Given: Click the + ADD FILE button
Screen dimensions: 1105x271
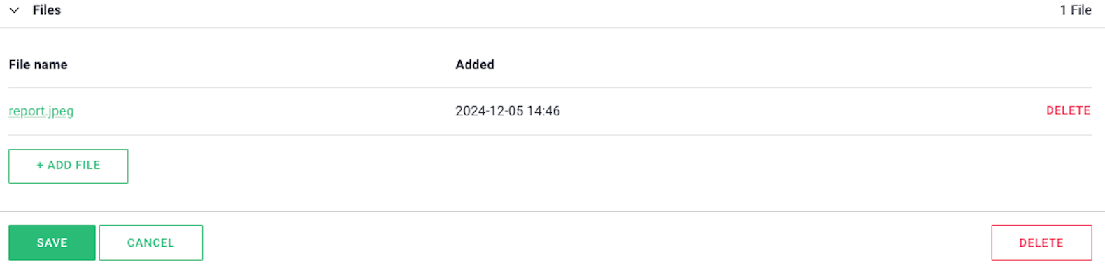Looking at the screenshot, I should pyautogui.click(x=69, y=166).
